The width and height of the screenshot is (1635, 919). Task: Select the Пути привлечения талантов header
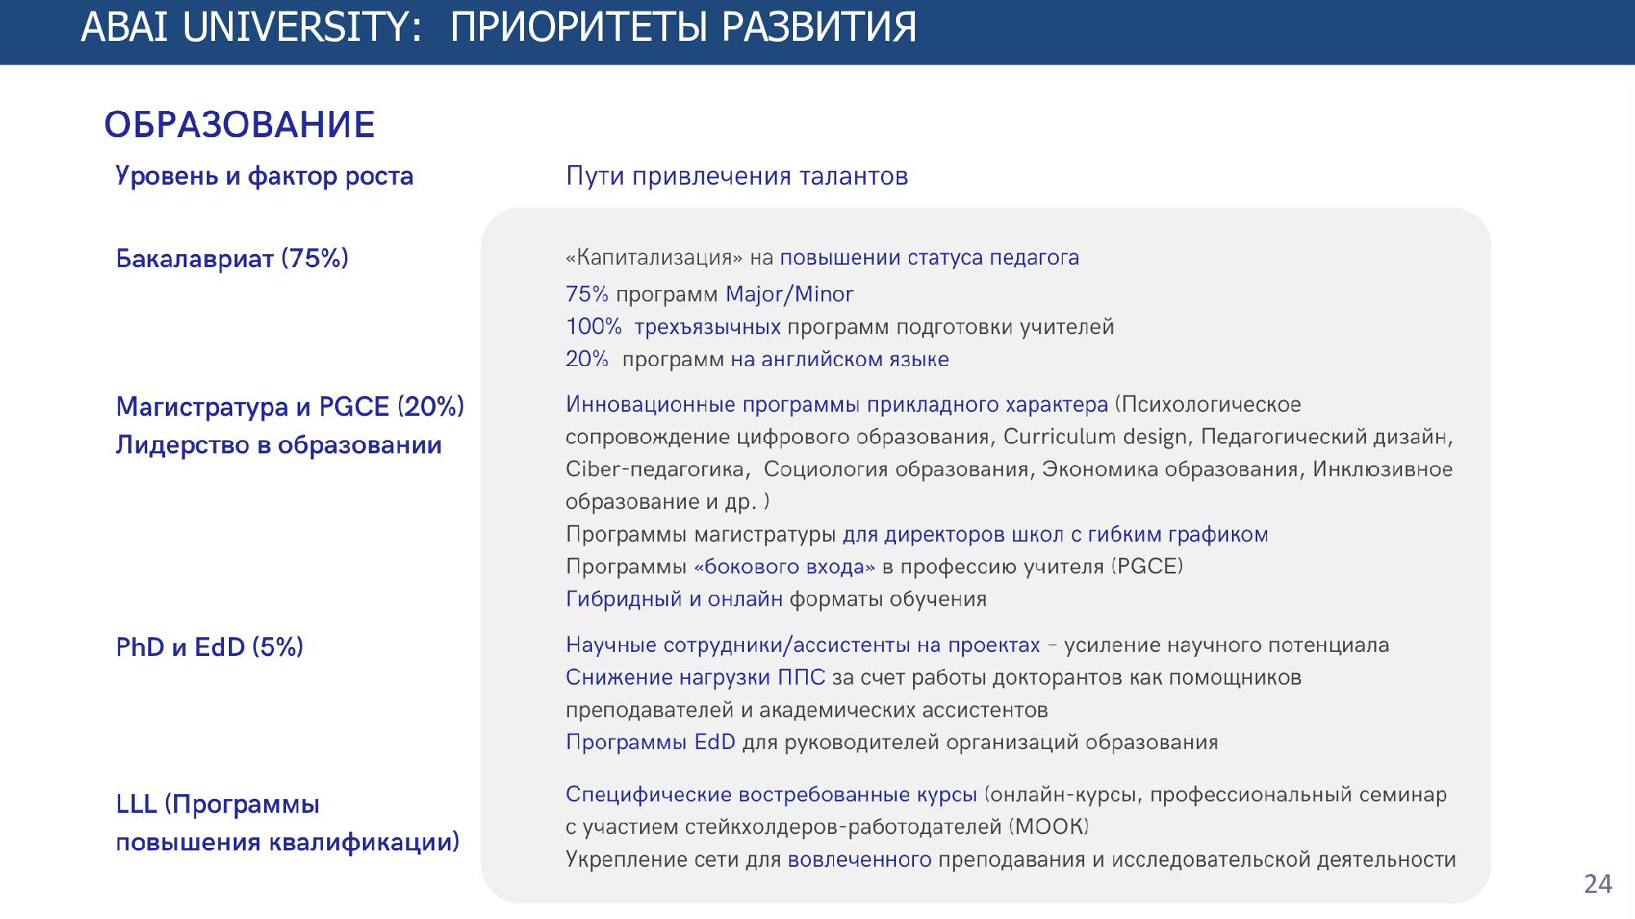[x=737, y=176]
